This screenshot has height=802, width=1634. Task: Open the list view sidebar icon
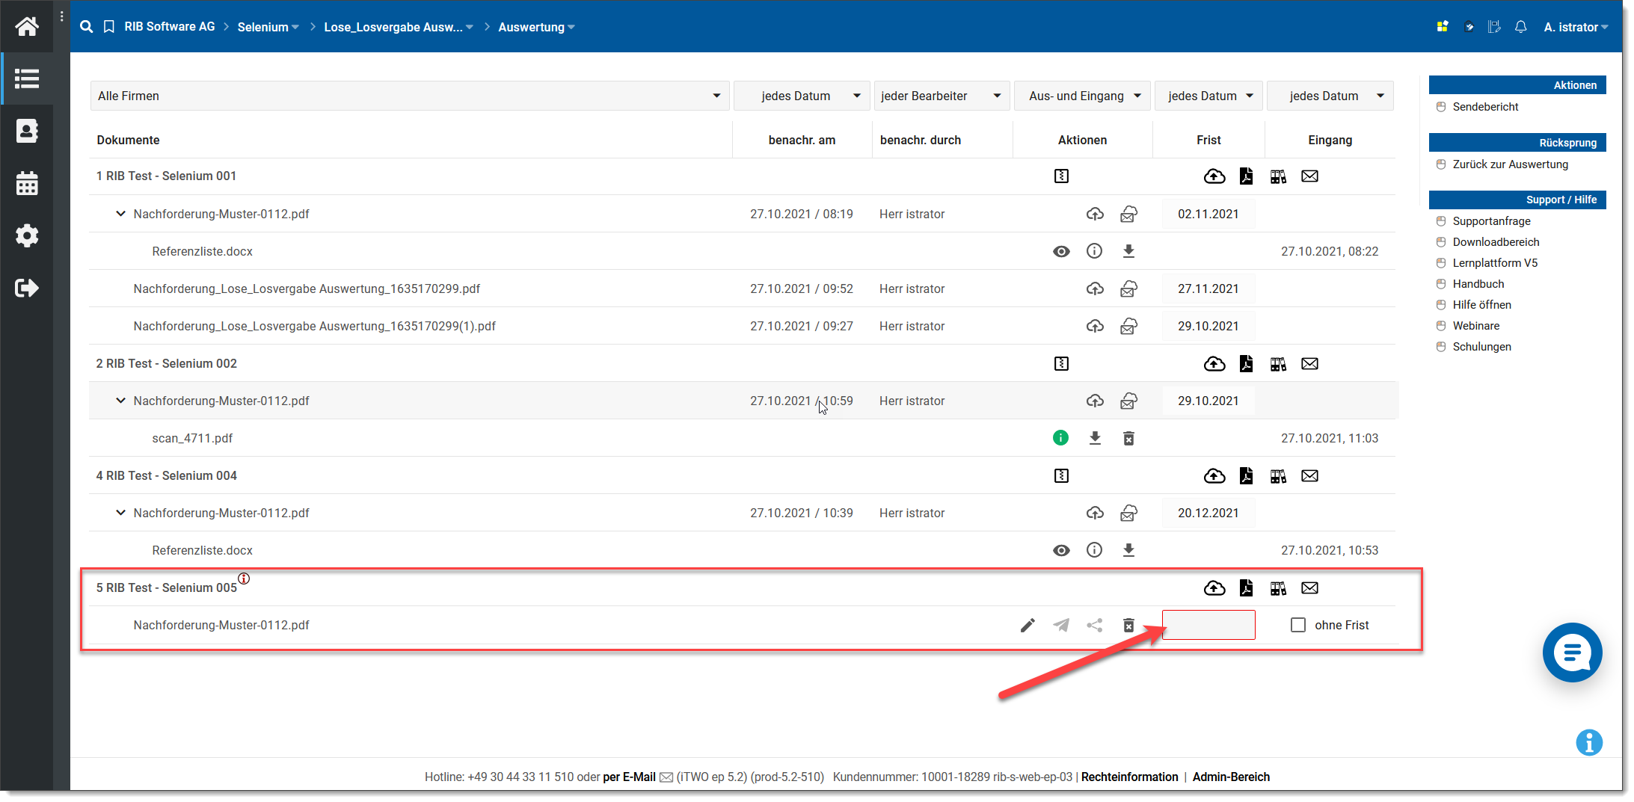[27, 78]
